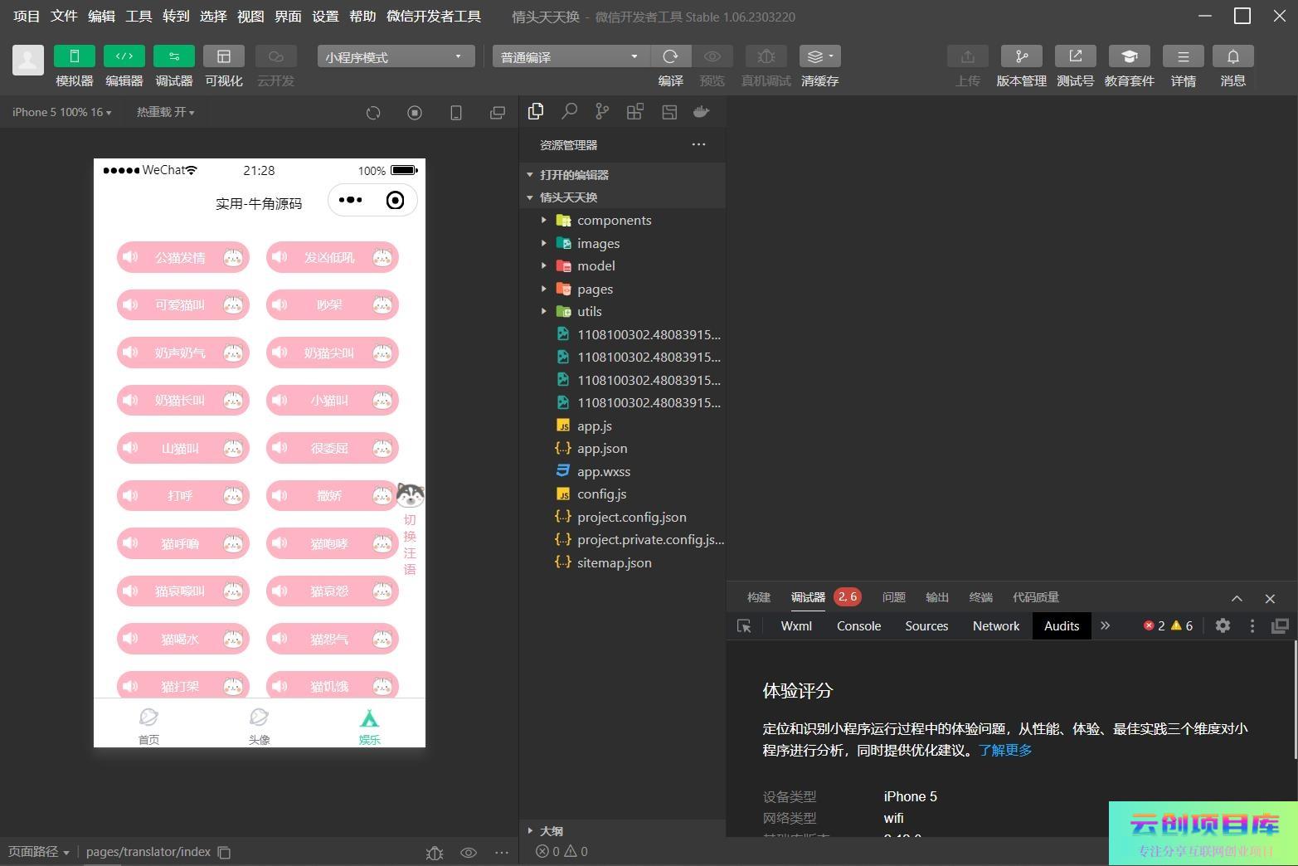Image resolution: width=1298 pixels, height=866 pixels.
Task: Toggle the debugger panel button
Action: pos(173,56)
